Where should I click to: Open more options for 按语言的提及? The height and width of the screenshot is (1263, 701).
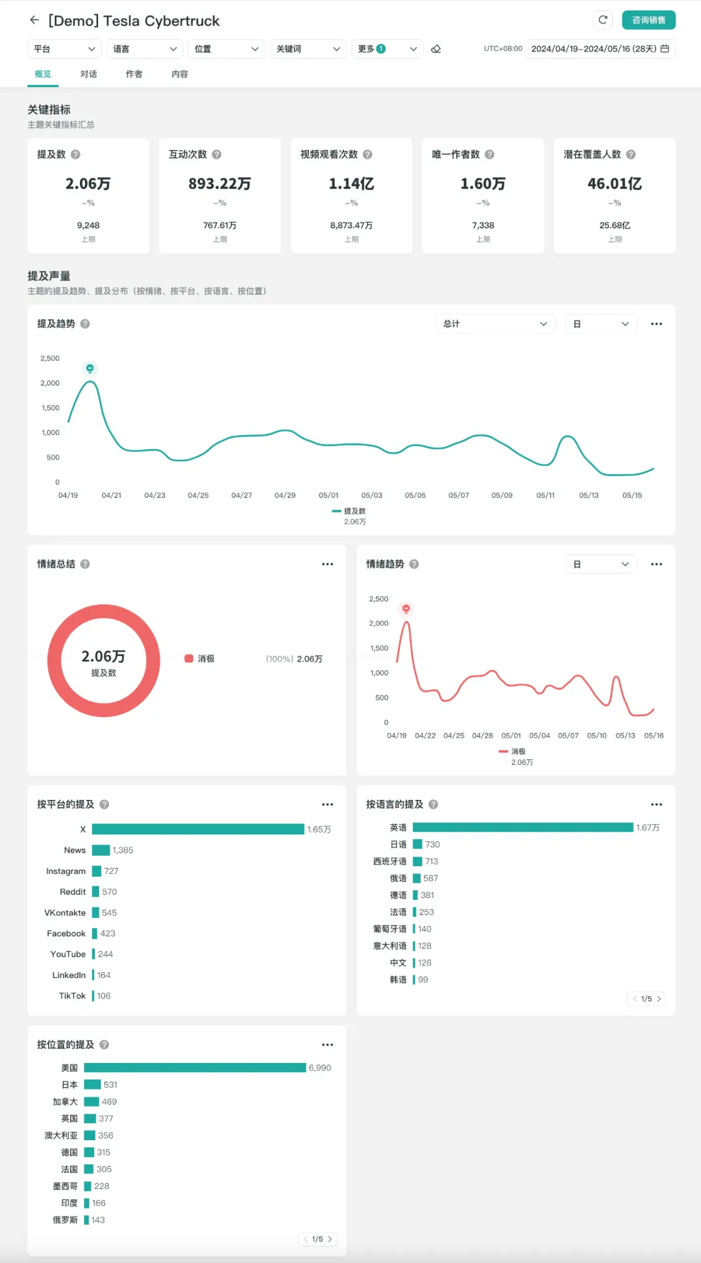657,805
